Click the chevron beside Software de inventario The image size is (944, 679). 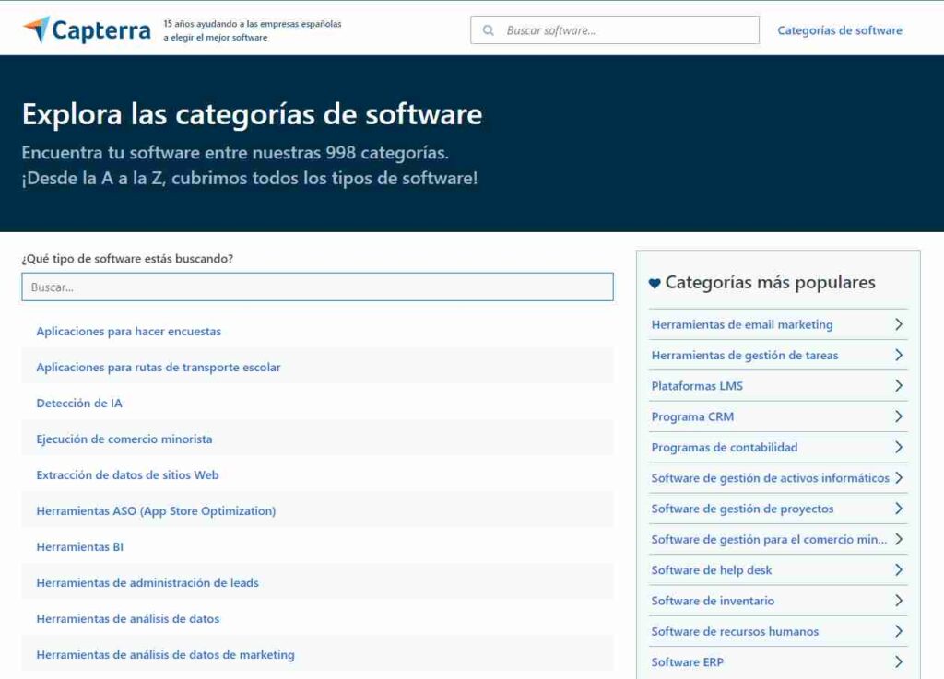pyautogui.click(x=898, y=601)
